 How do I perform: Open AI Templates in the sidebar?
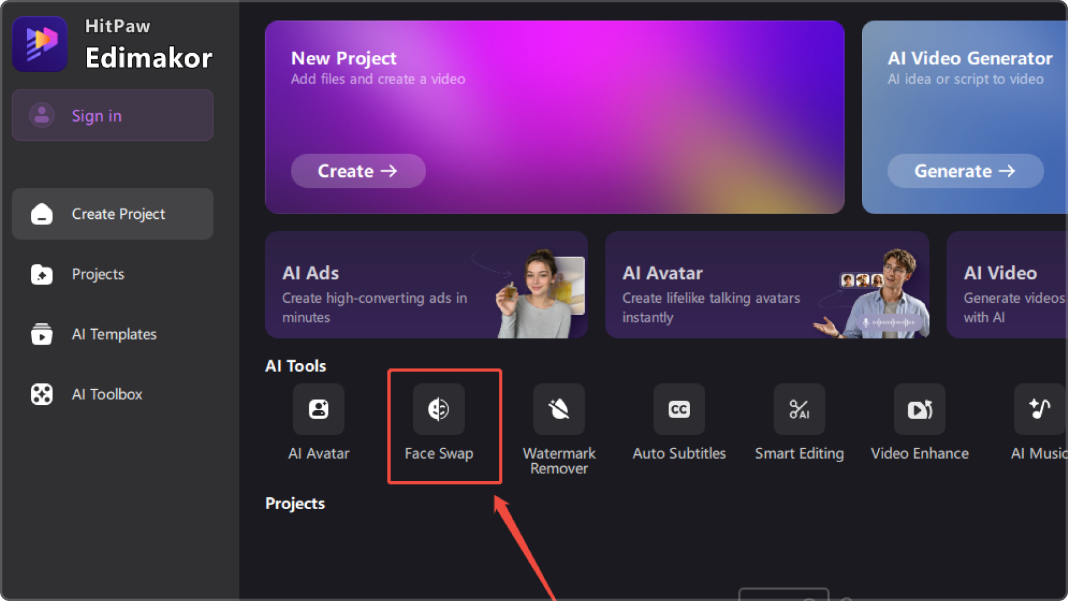click(x=113, y=334)
